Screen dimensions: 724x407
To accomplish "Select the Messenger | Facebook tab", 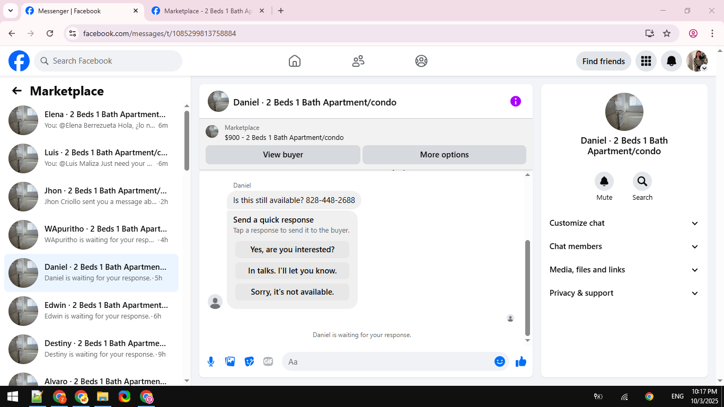I will tap(82, 11).
